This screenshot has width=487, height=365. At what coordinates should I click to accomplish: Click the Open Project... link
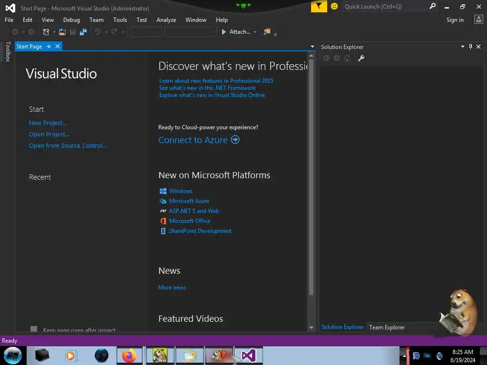[49, 134]
